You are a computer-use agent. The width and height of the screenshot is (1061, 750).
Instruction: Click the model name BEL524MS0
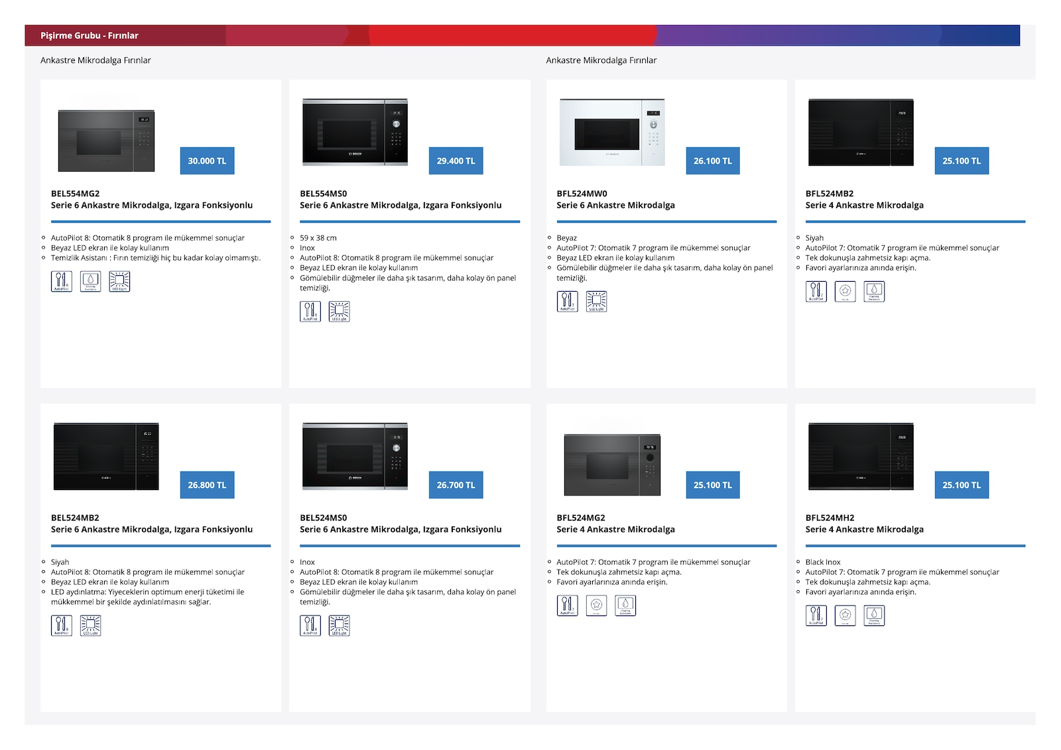pyautogui.click(x=323, y=518)
